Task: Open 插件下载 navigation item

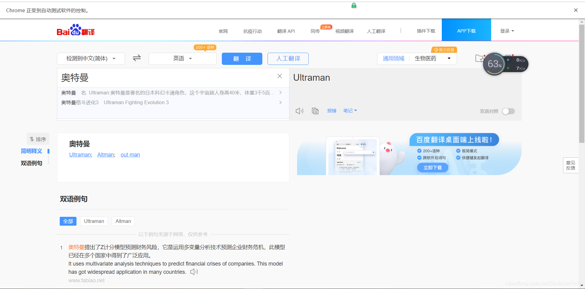Action: point(426,31)
